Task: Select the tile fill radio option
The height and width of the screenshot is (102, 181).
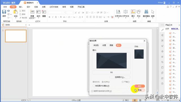Action: click(122, 82)
